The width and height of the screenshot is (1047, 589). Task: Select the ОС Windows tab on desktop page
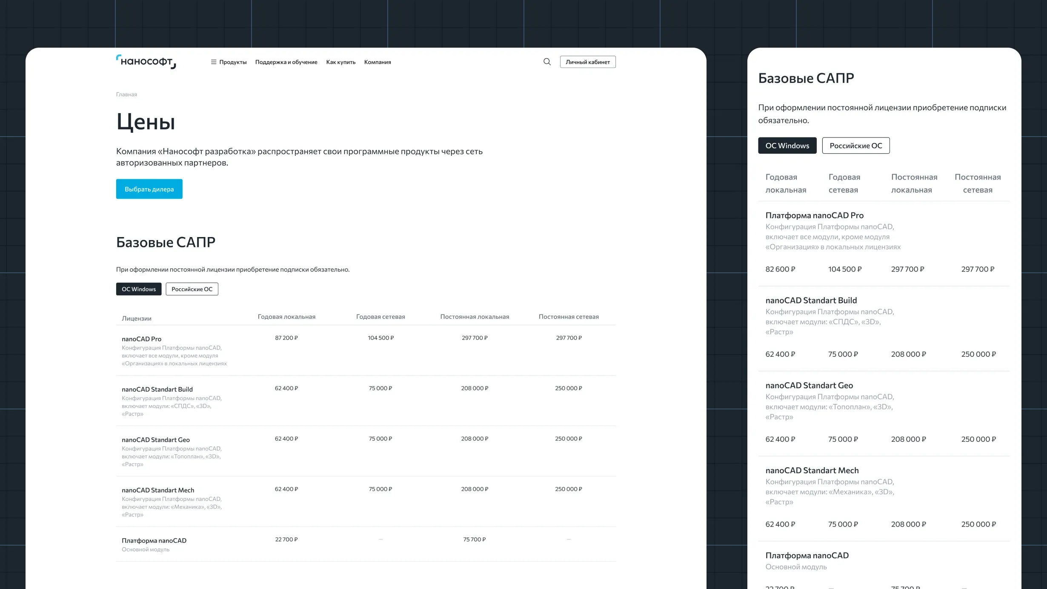[139, 289]
